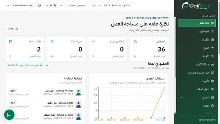Open نظرة عامة in the sidebar
Image resolution: width=220 pixels, height=124 pixels.
point(197,23)
